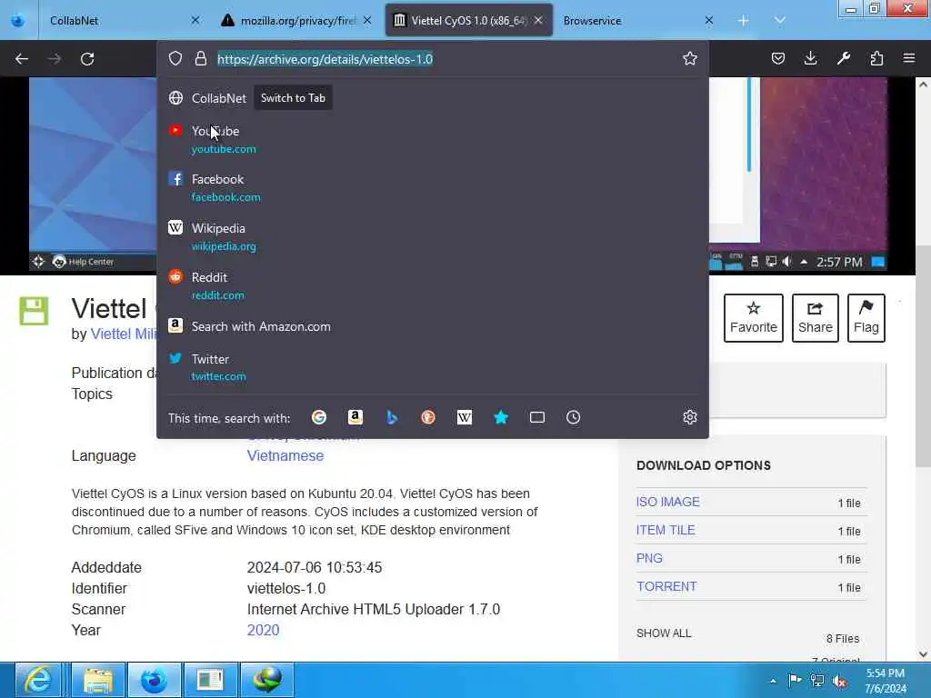
Task: Open tracking protection shield icon
Action: click(175, 58)
